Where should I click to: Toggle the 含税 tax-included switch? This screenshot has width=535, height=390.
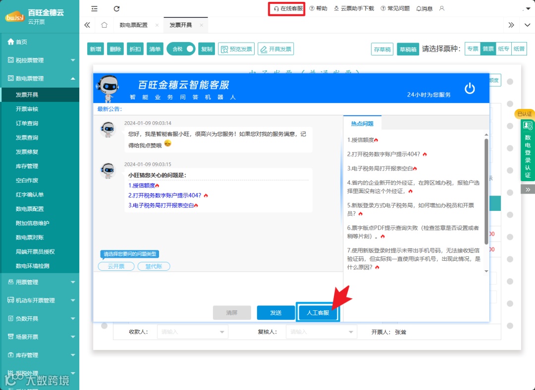coord(181,49)
